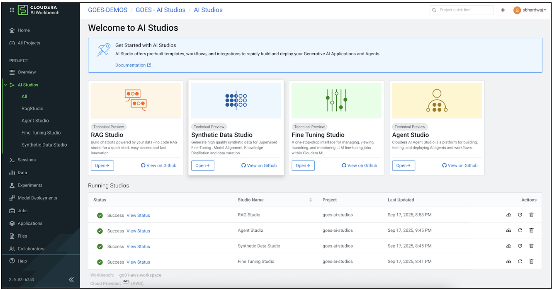This screenshot has height=290, width=552.
Task: Collapse sidebar with double chevron icon
Action: 71,280
